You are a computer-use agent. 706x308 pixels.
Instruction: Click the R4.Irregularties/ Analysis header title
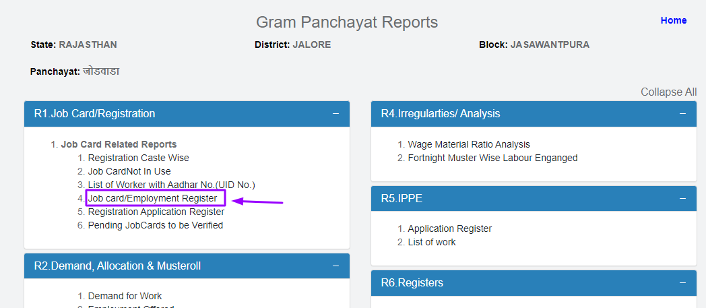click(441, 113)
